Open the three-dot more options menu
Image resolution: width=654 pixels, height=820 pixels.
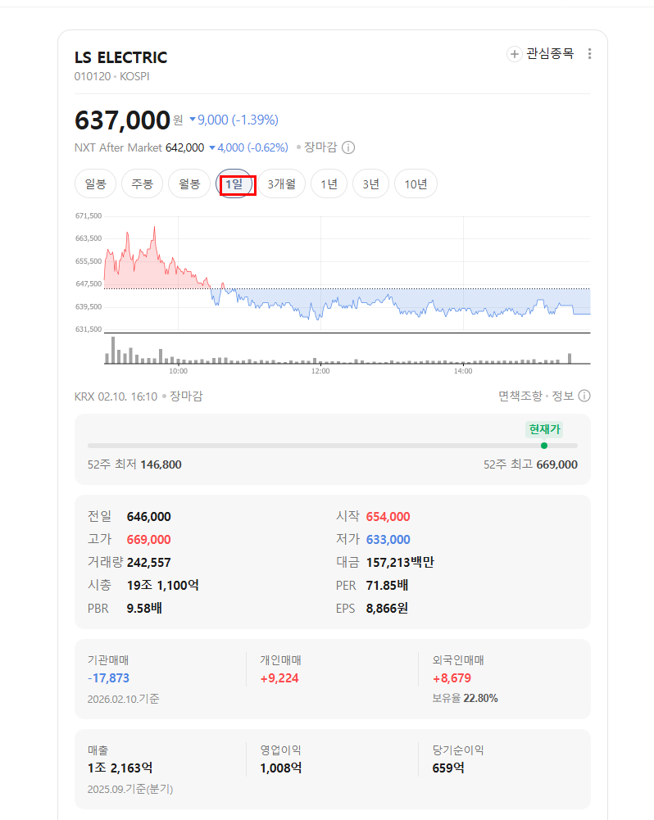coord(589,54)
